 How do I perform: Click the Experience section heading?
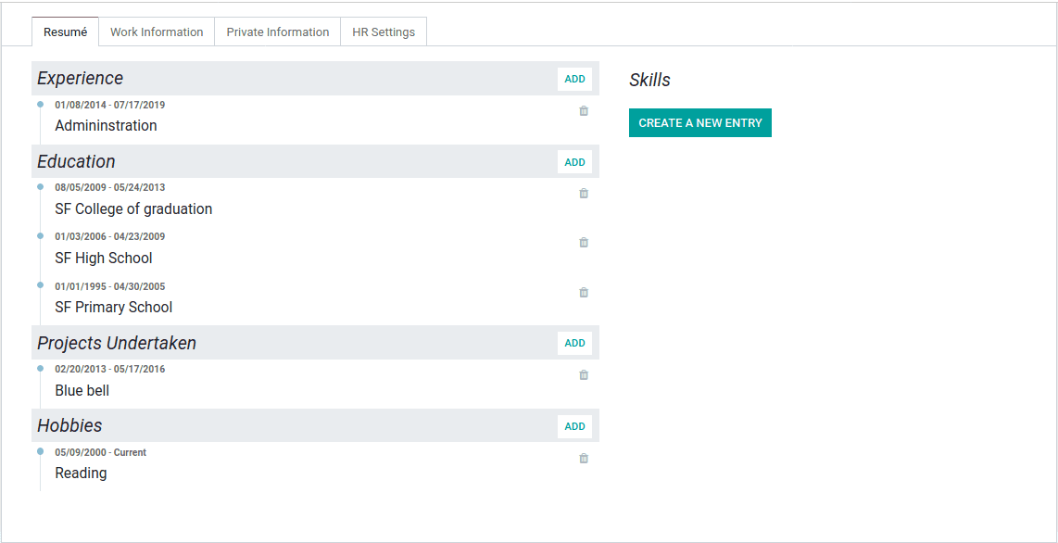click(x=81, y=78)
